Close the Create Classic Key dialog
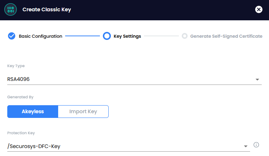 (259, 10)
